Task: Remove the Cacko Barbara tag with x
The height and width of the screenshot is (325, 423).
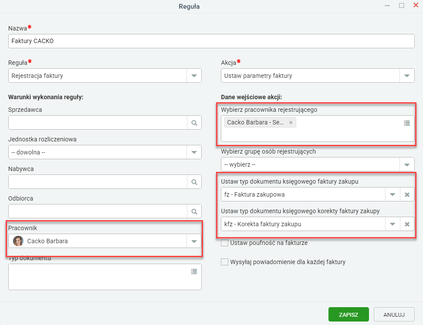Action: [291, 122]
